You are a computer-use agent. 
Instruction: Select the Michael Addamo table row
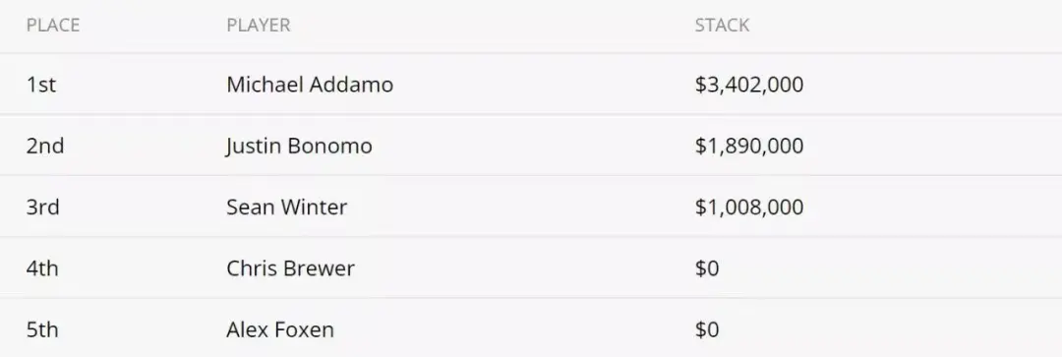(531, 84)
